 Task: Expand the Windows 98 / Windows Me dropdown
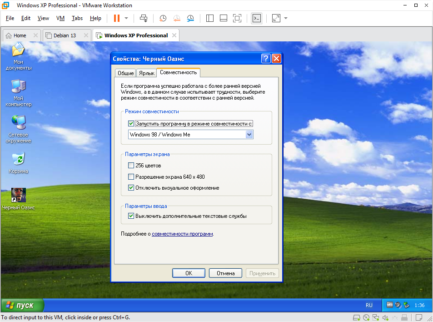(x=249, y=135)
